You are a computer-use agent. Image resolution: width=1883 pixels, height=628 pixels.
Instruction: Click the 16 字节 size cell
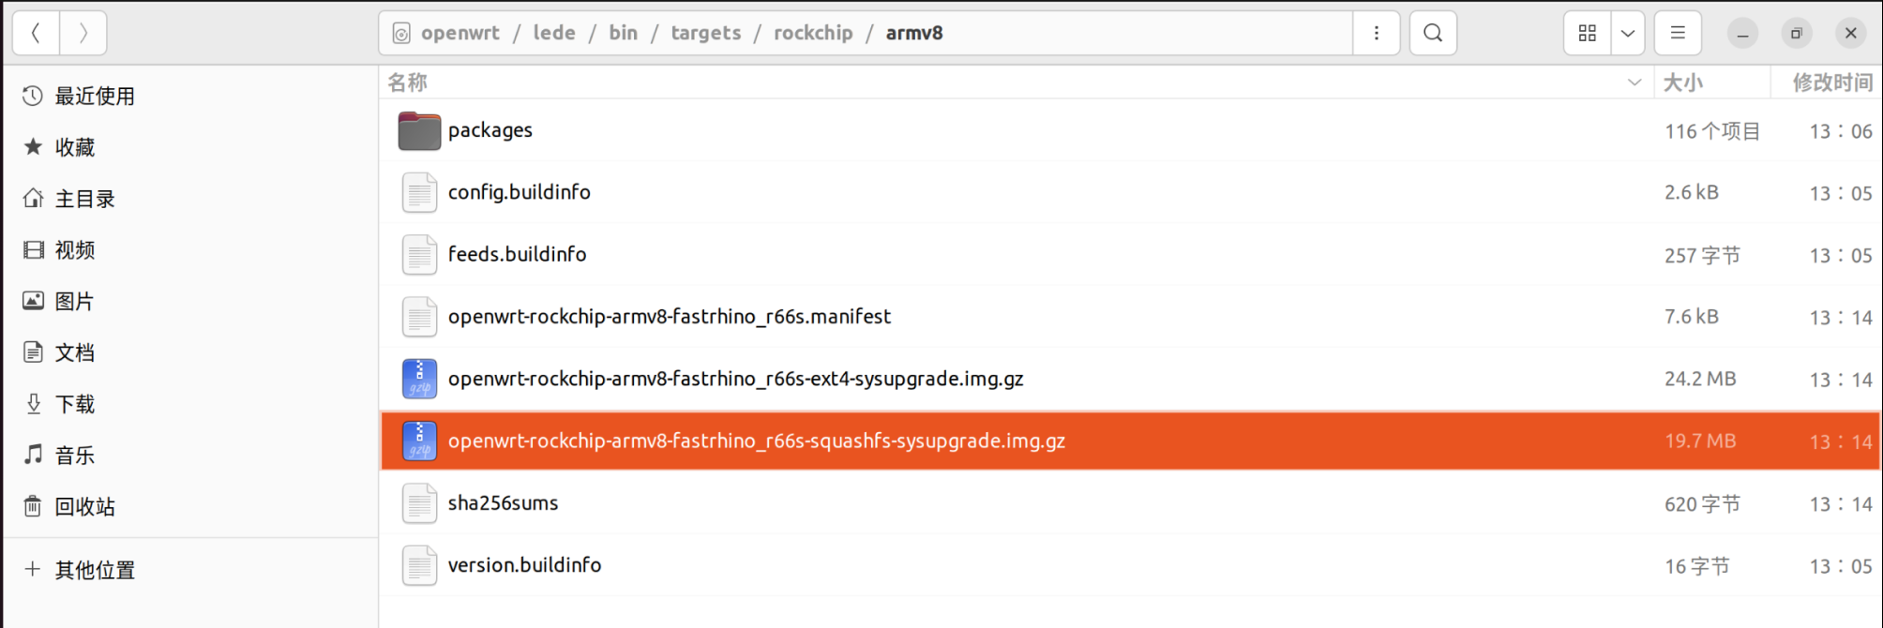1696,566
